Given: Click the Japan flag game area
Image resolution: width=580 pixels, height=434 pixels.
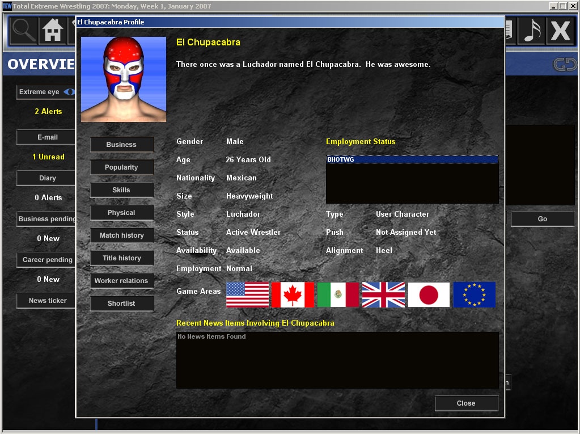Looking at the screenshot, I should click(429, 295).
